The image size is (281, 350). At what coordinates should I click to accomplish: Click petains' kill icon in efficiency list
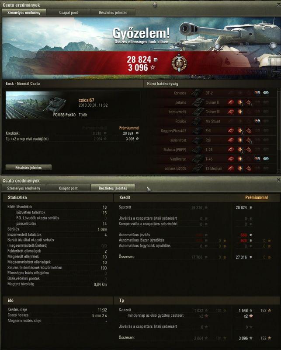pos(231,102)
